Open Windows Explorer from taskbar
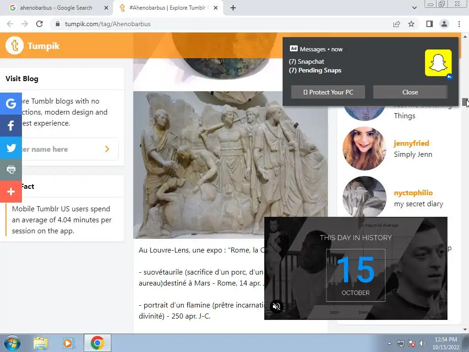 tap(41, 343)
